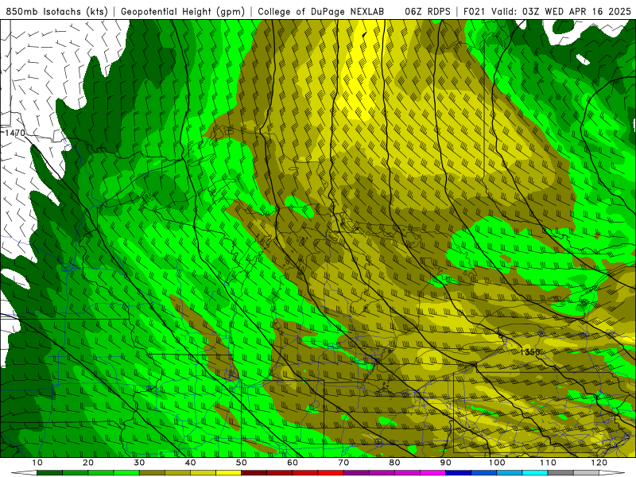Click the 'F021' forecast hour text

coord(475,11)
